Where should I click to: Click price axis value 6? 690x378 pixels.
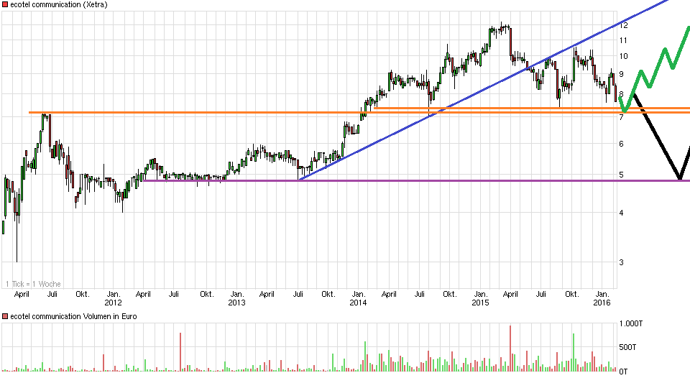(x=622, y=144)
